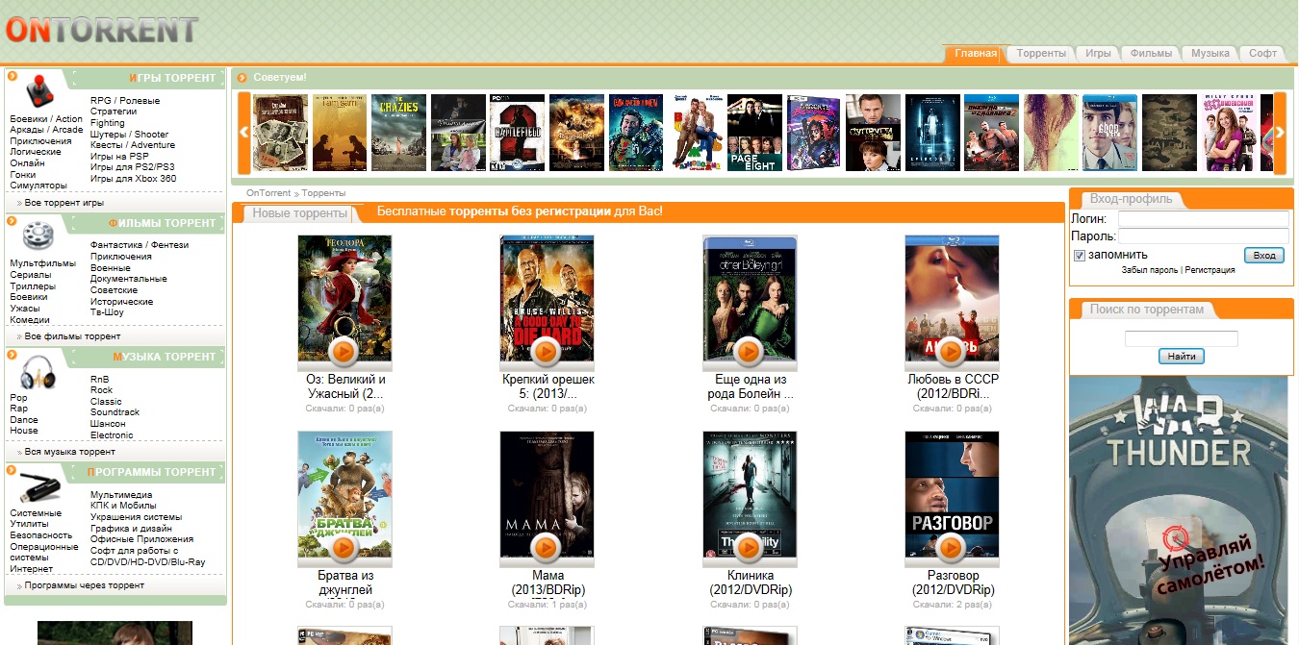
Task: Open the Page Eight poster in carousel
Action: click(x=754, y=133)
